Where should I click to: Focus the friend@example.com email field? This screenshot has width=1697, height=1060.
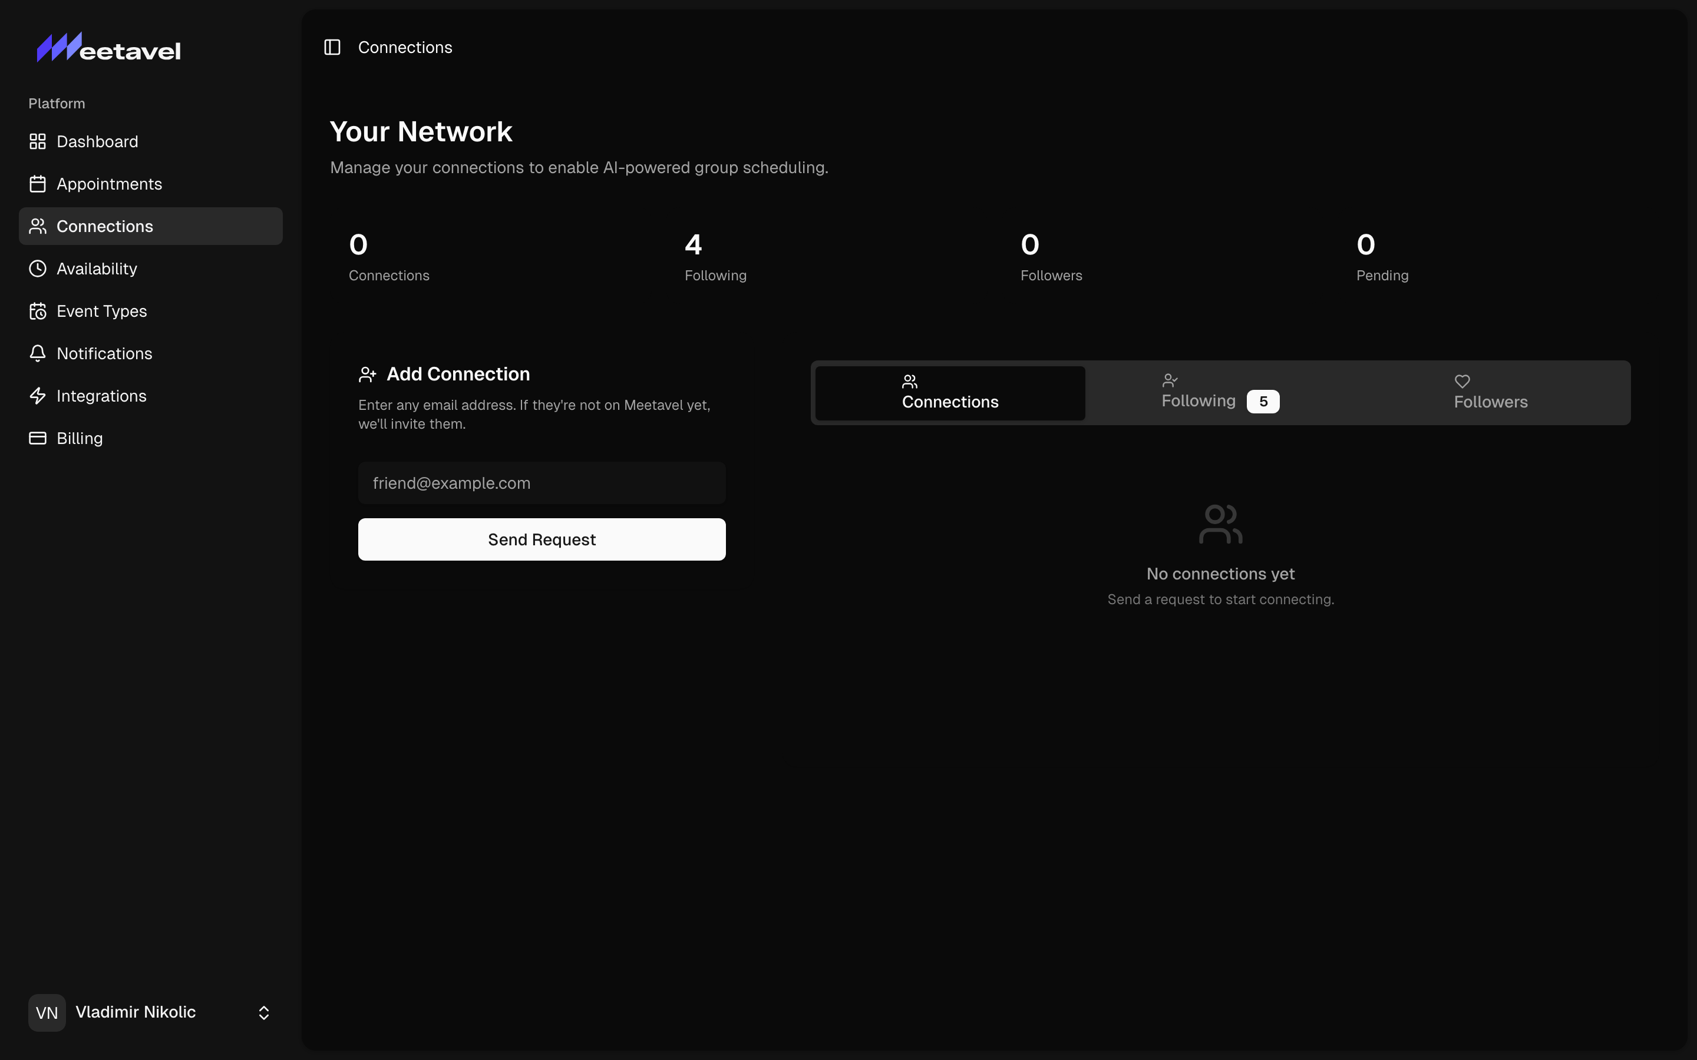pyautogui.click(x=542, y=483)
